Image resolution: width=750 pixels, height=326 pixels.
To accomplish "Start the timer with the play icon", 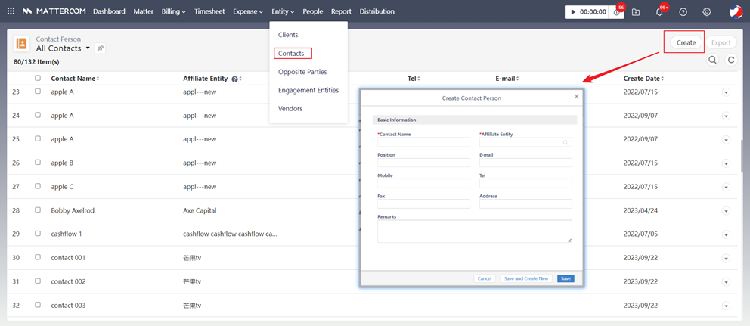I will pyautogui.click(x=574, y=12).
